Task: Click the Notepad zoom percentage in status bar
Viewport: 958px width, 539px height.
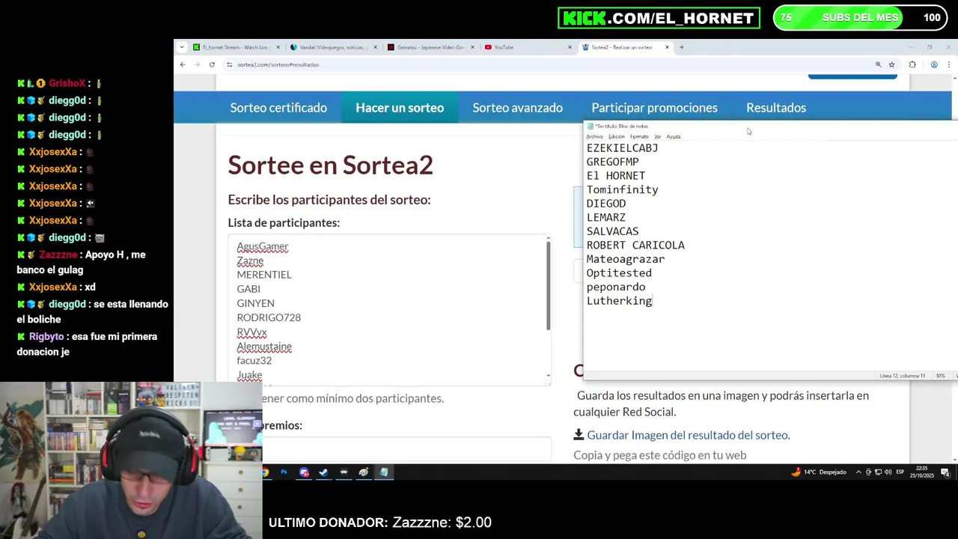Action: tap(940, 376)
